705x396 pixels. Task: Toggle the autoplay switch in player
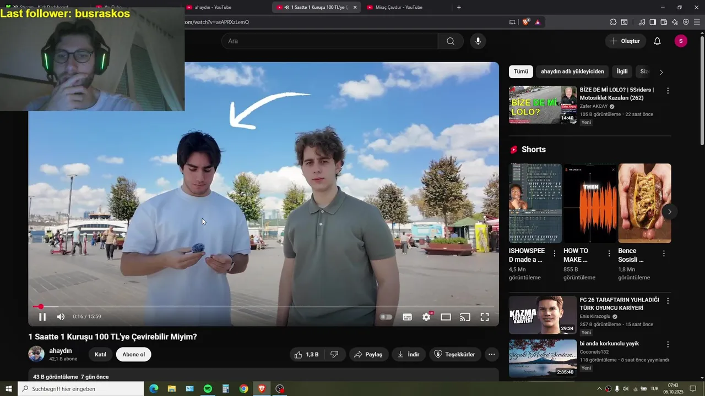point(386,317)
